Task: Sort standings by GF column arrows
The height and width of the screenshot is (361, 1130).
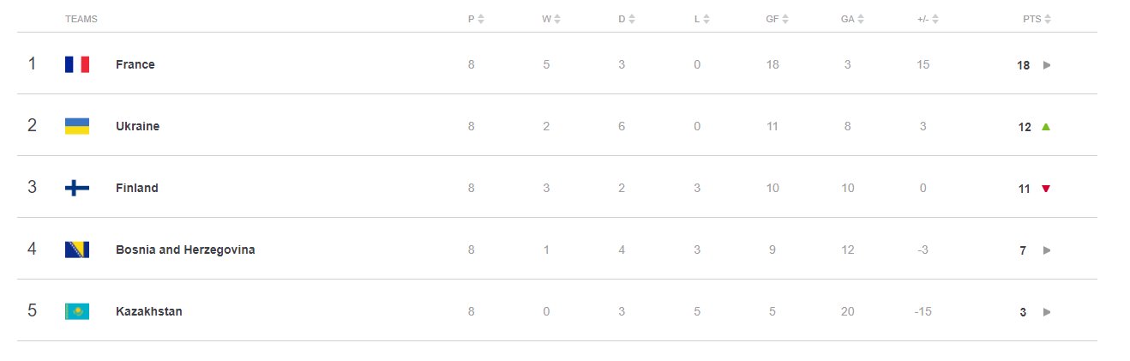Action: tap(785, 19)
